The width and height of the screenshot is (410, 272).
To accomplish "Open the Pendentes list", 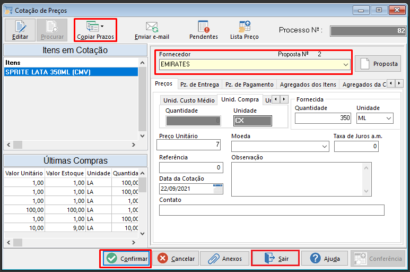I will click(204, 30).
